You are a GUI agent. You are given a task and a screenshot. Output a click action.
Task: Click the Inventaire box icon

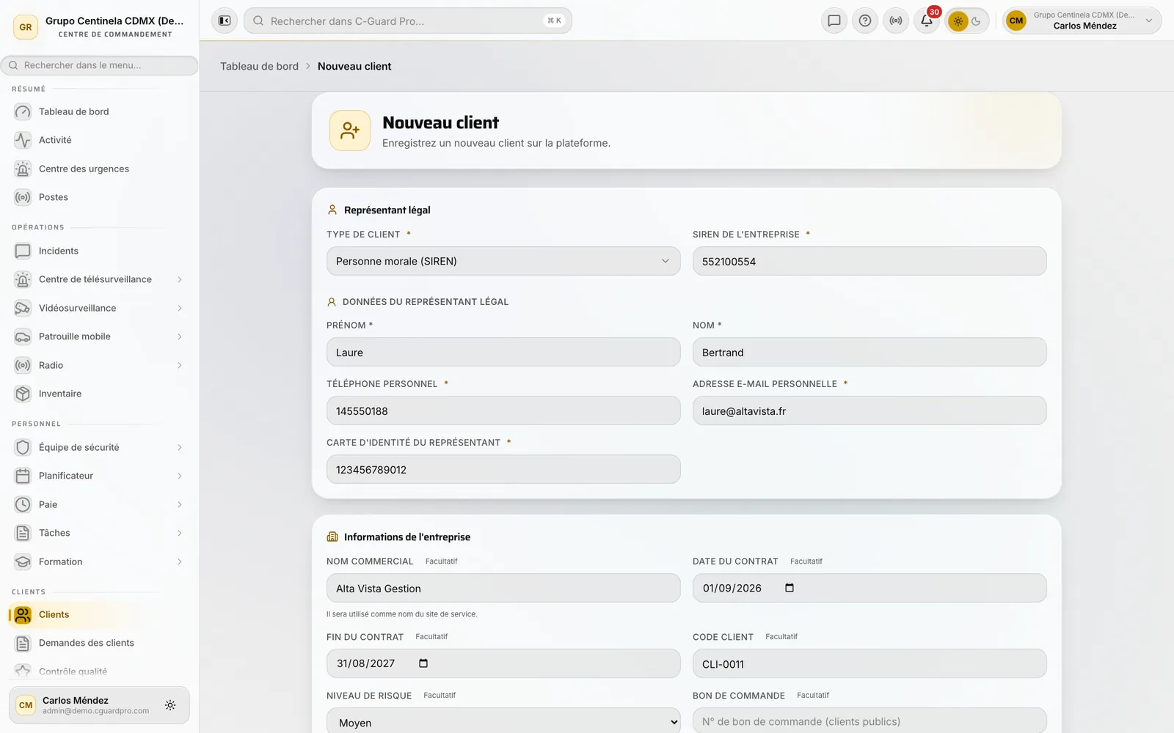[x=23, y=394]
